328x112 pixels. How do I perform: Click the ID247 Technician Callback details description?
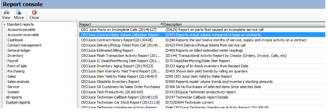[197, 97]
